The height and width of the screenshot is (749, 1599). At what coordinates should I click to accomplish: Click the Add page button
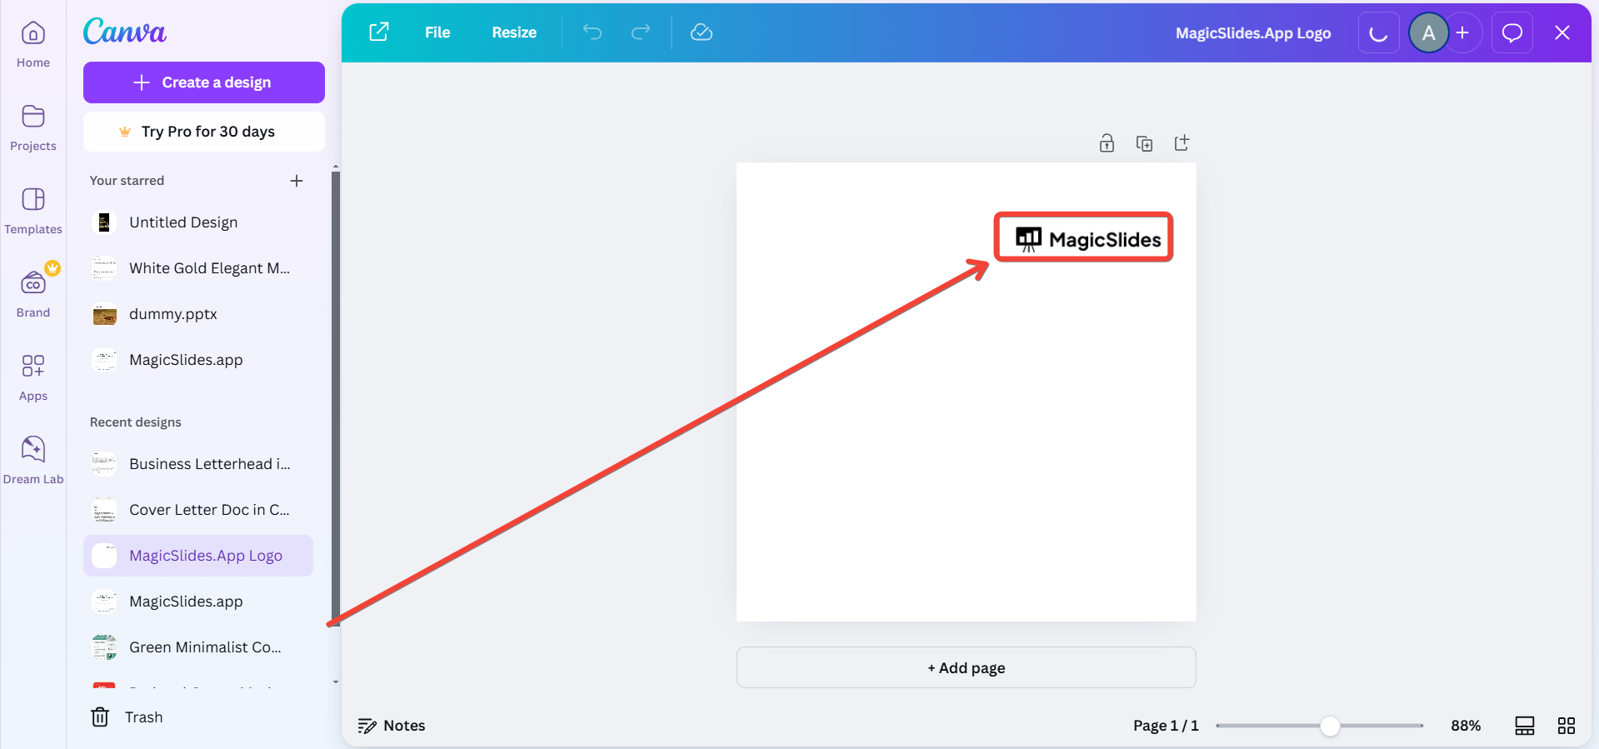(x=967, y=667)
